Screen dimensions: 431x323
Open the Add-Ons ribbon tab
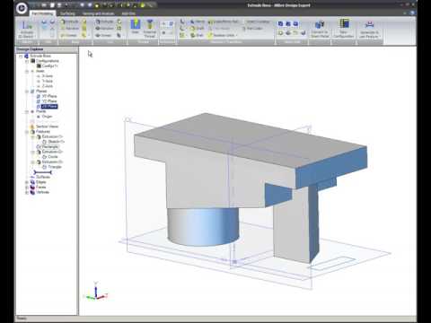coord(128,13)
